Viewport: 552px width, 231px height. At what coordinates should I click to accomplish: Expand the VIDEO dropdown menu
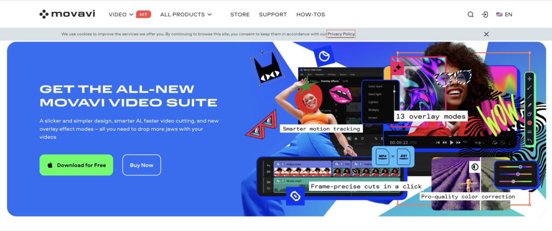pyautogui.click(x=121, y=15)
